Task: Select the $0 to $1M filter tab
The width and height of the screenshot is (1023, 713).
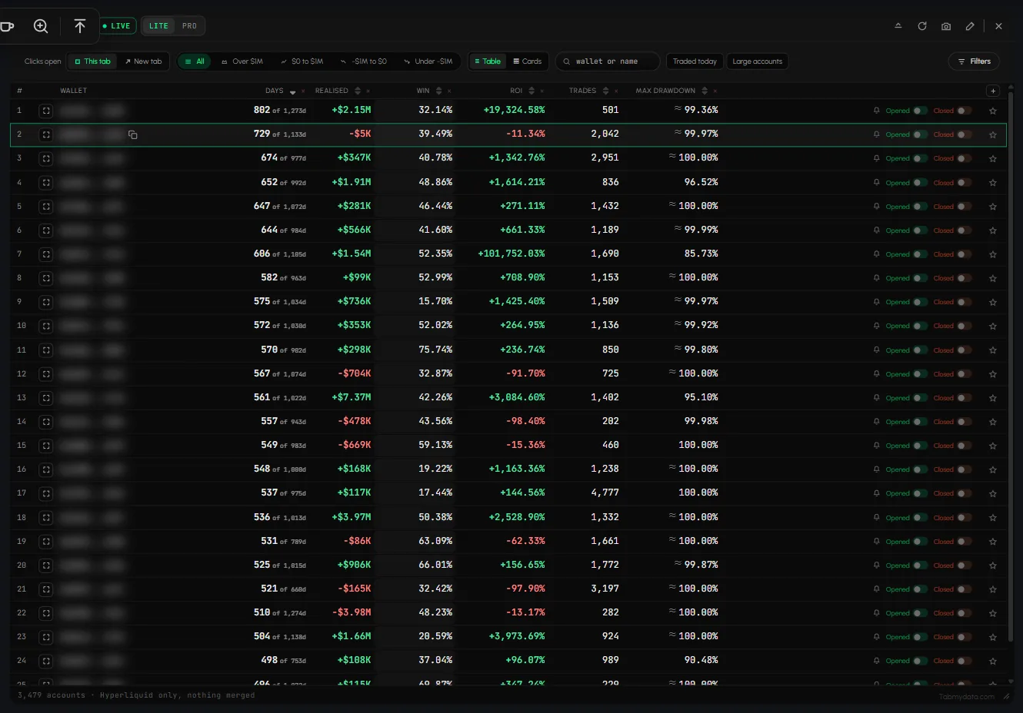Action: [x=302, y=61]
